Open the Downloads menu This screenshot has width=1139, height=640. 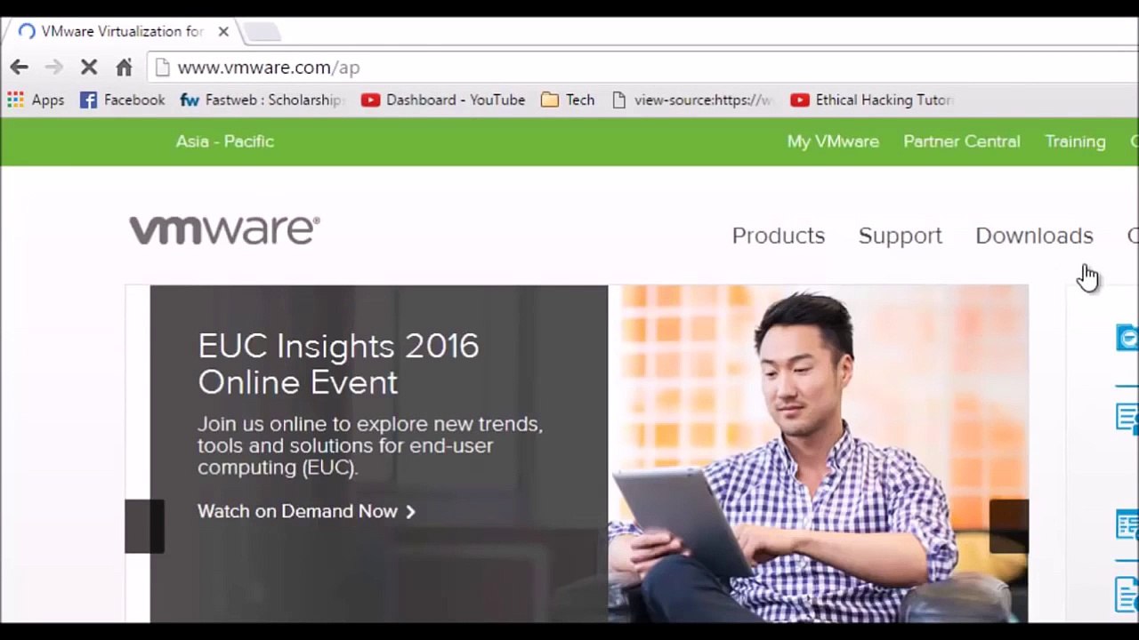1034,236
